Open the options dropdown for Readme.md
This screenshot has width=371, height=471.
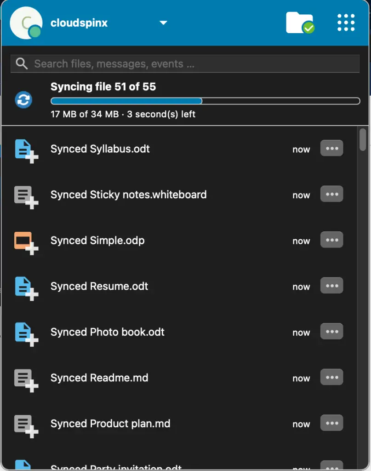[x=331, y=377]
